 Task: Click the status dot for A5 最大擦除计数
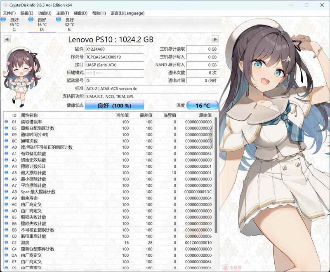(x=6, y=173)
